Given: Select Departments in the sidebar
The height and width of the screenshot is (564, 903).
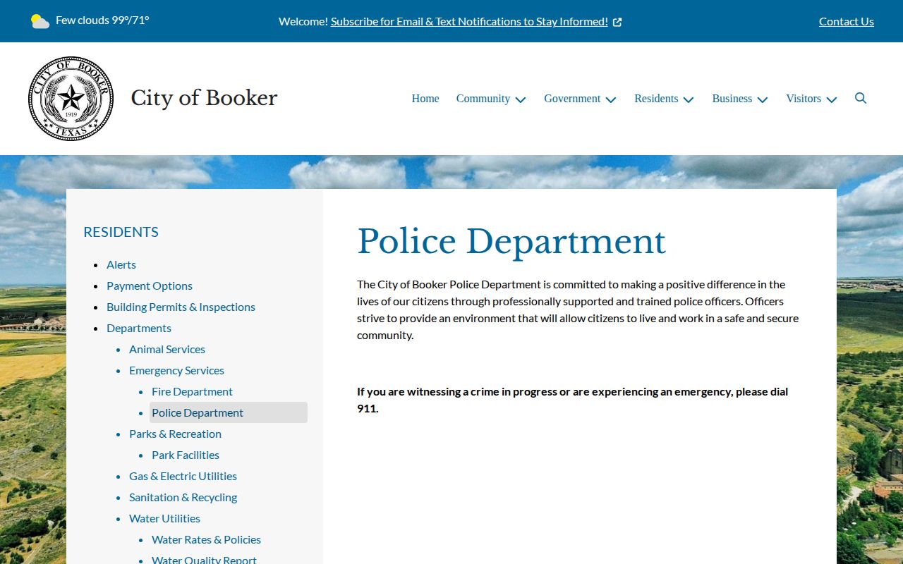Looking at the screenshot, I should coord(139,328).
